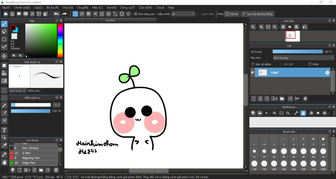Screen dimensions: 336x179
Task: Select the Text tool
Action: pos(4,130)
